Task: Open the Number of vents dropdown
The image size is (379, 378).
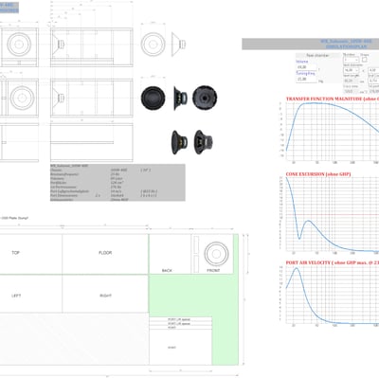Action: pyautogui.click(x=352, y=60)
